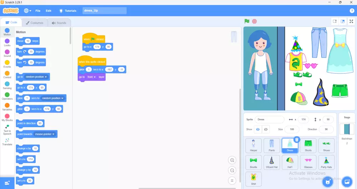The width and height of the screenshot is (357, 189).
Task: Click the help question mark icon
Action: pos(352,11)
